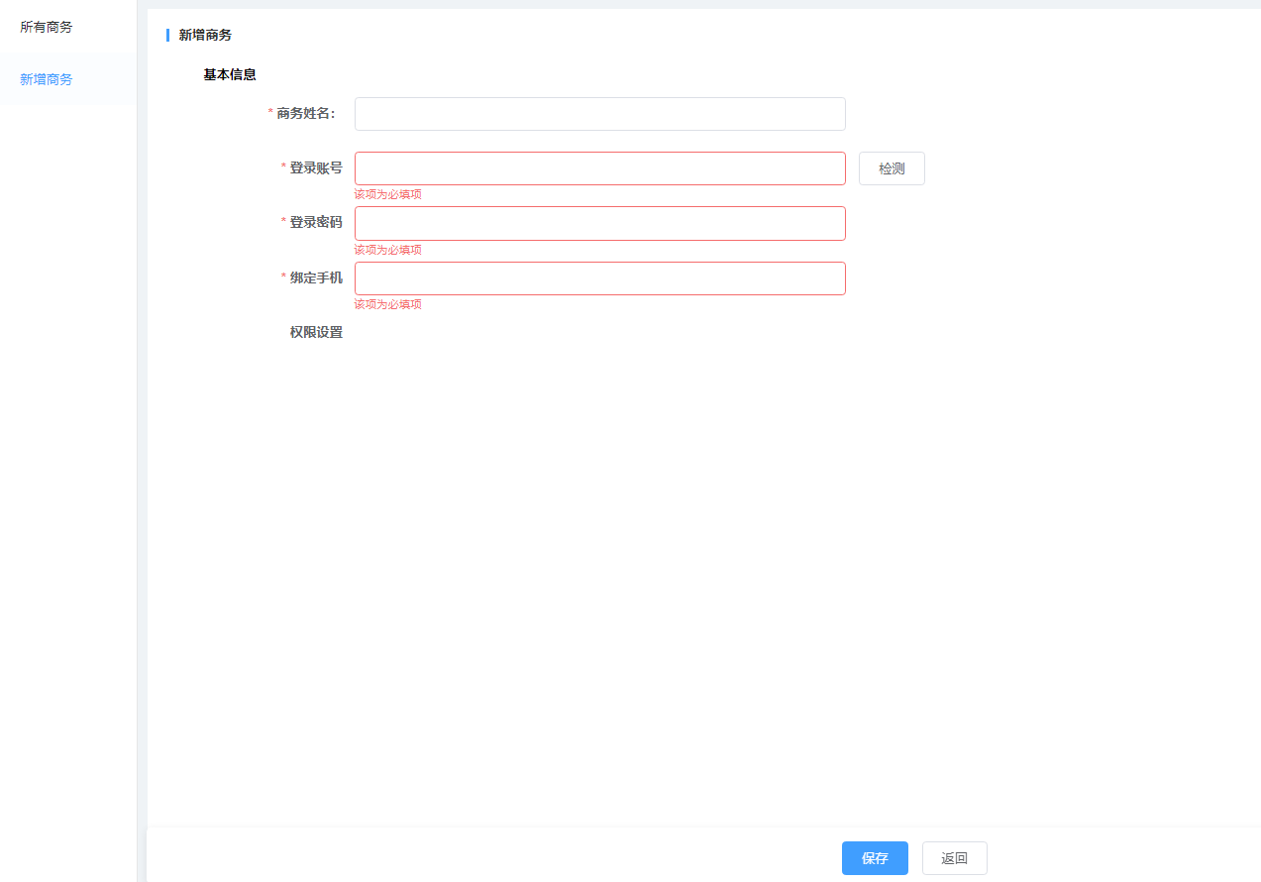This screenshot has height=882, width=1261.
Task: Click the blue 保存 button
Action: click(875, 858)
